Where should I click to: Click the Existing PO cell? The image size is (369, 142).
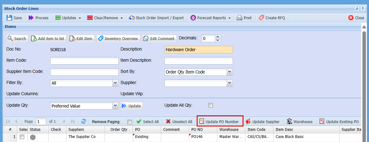click(147, 137)
